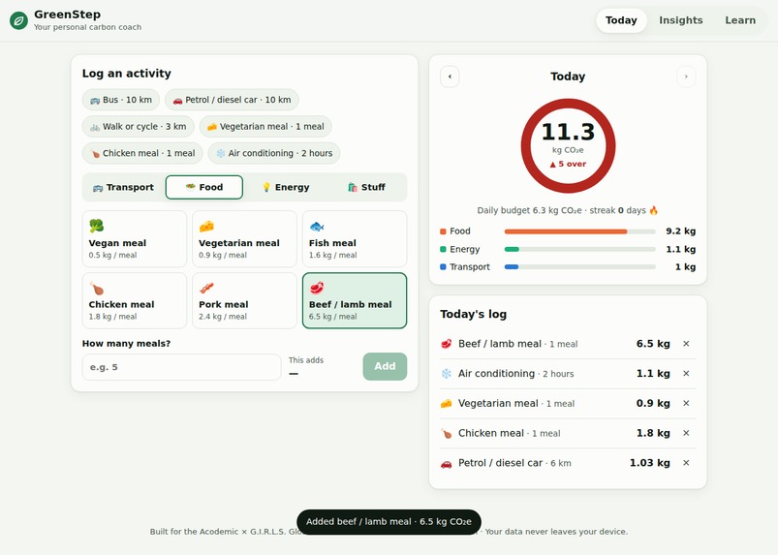This screenshot has height=555, width=778.
Task: Quick-add Chicken meal 1 meal chip
Action: (x=142, y=153)
